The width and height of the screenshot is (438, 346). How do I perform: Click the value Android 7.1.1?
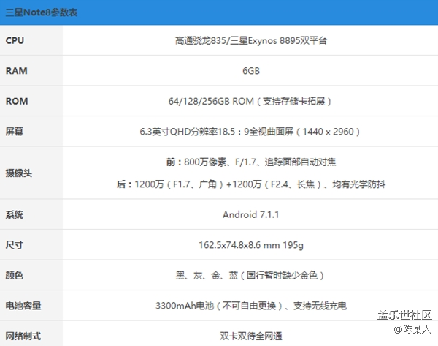click(x=251, y=215)
